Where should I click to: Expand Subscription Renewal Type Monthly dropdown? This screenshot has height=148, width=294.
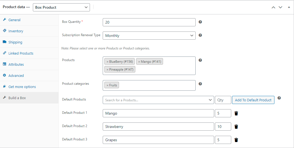pos(149,36)
